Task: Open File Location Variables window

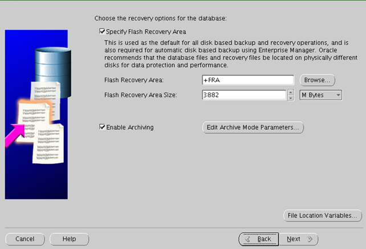Action: (x=322, y=215)
